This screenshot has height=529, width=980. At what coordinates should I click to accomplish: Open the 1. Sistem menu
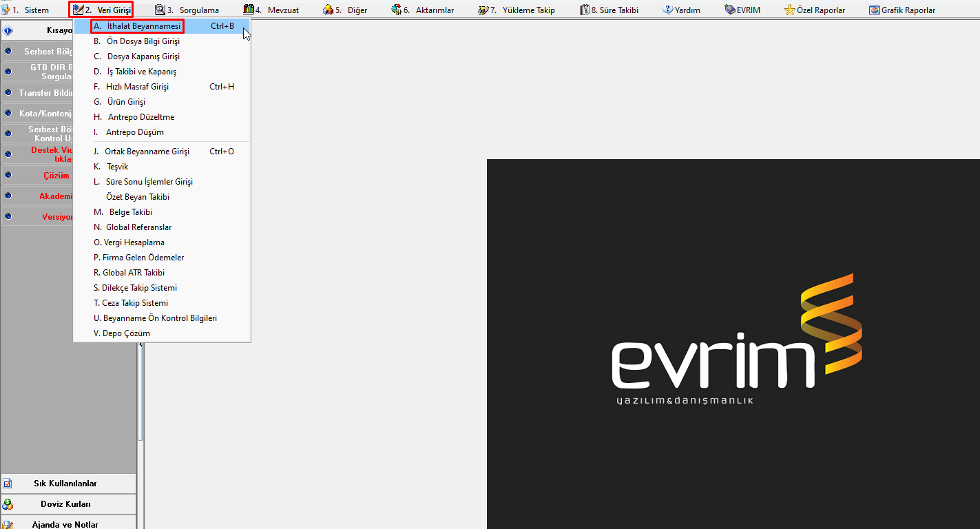tap(25, 10)
